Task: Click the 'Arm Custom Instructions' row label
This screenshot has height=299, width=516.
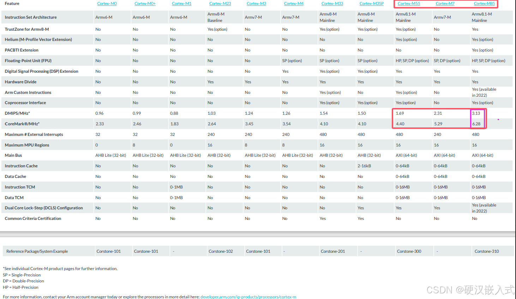Action: click(28, 92)
